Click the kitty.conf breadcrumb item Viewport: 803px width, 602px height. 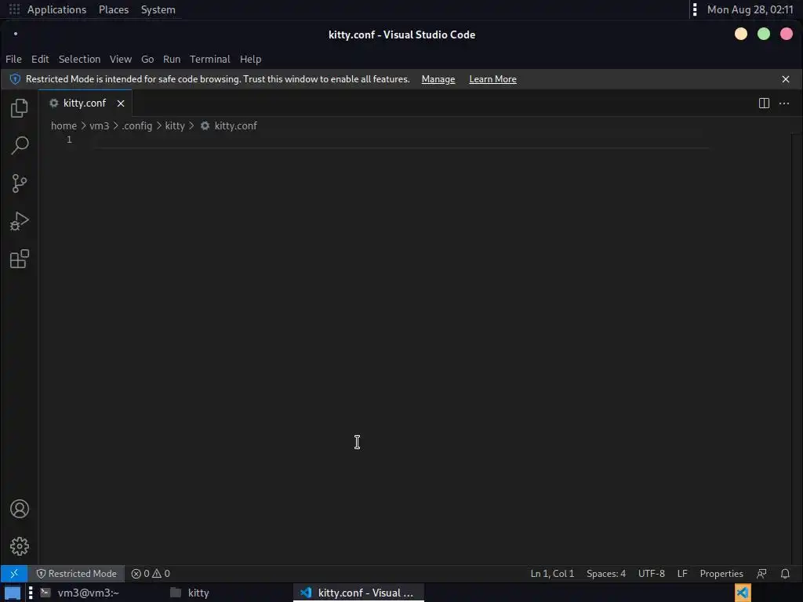click(229, 126)
